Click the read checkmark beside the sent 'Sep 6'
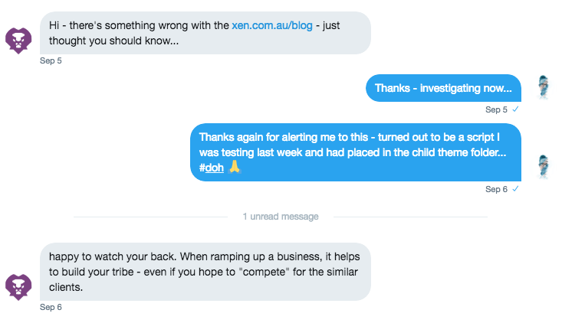The height and width of the screenshot is (323, 562). click(516, 189)
